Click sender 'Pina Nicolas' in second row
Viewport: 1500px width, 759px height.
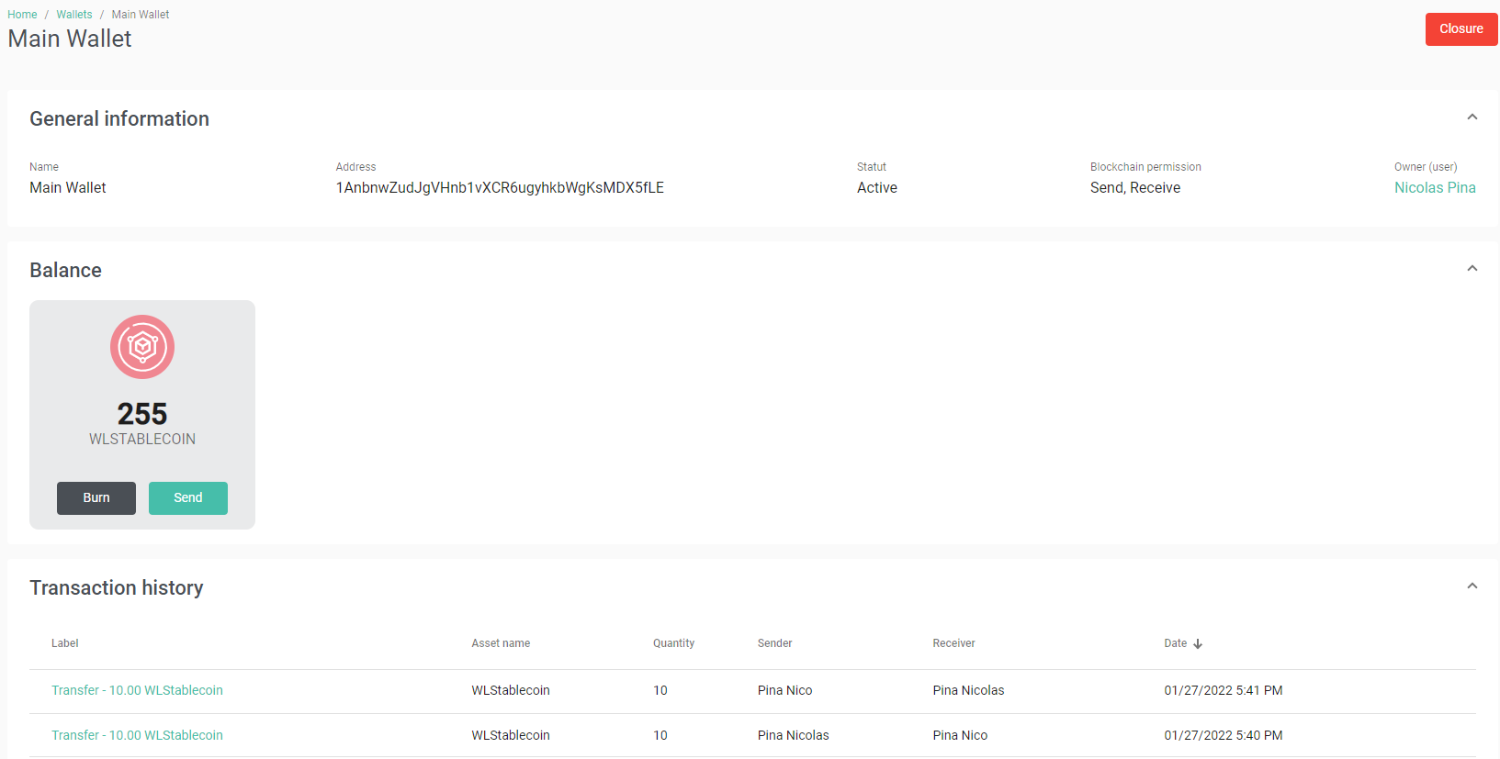pyautogui.click(x=793, y=735)
